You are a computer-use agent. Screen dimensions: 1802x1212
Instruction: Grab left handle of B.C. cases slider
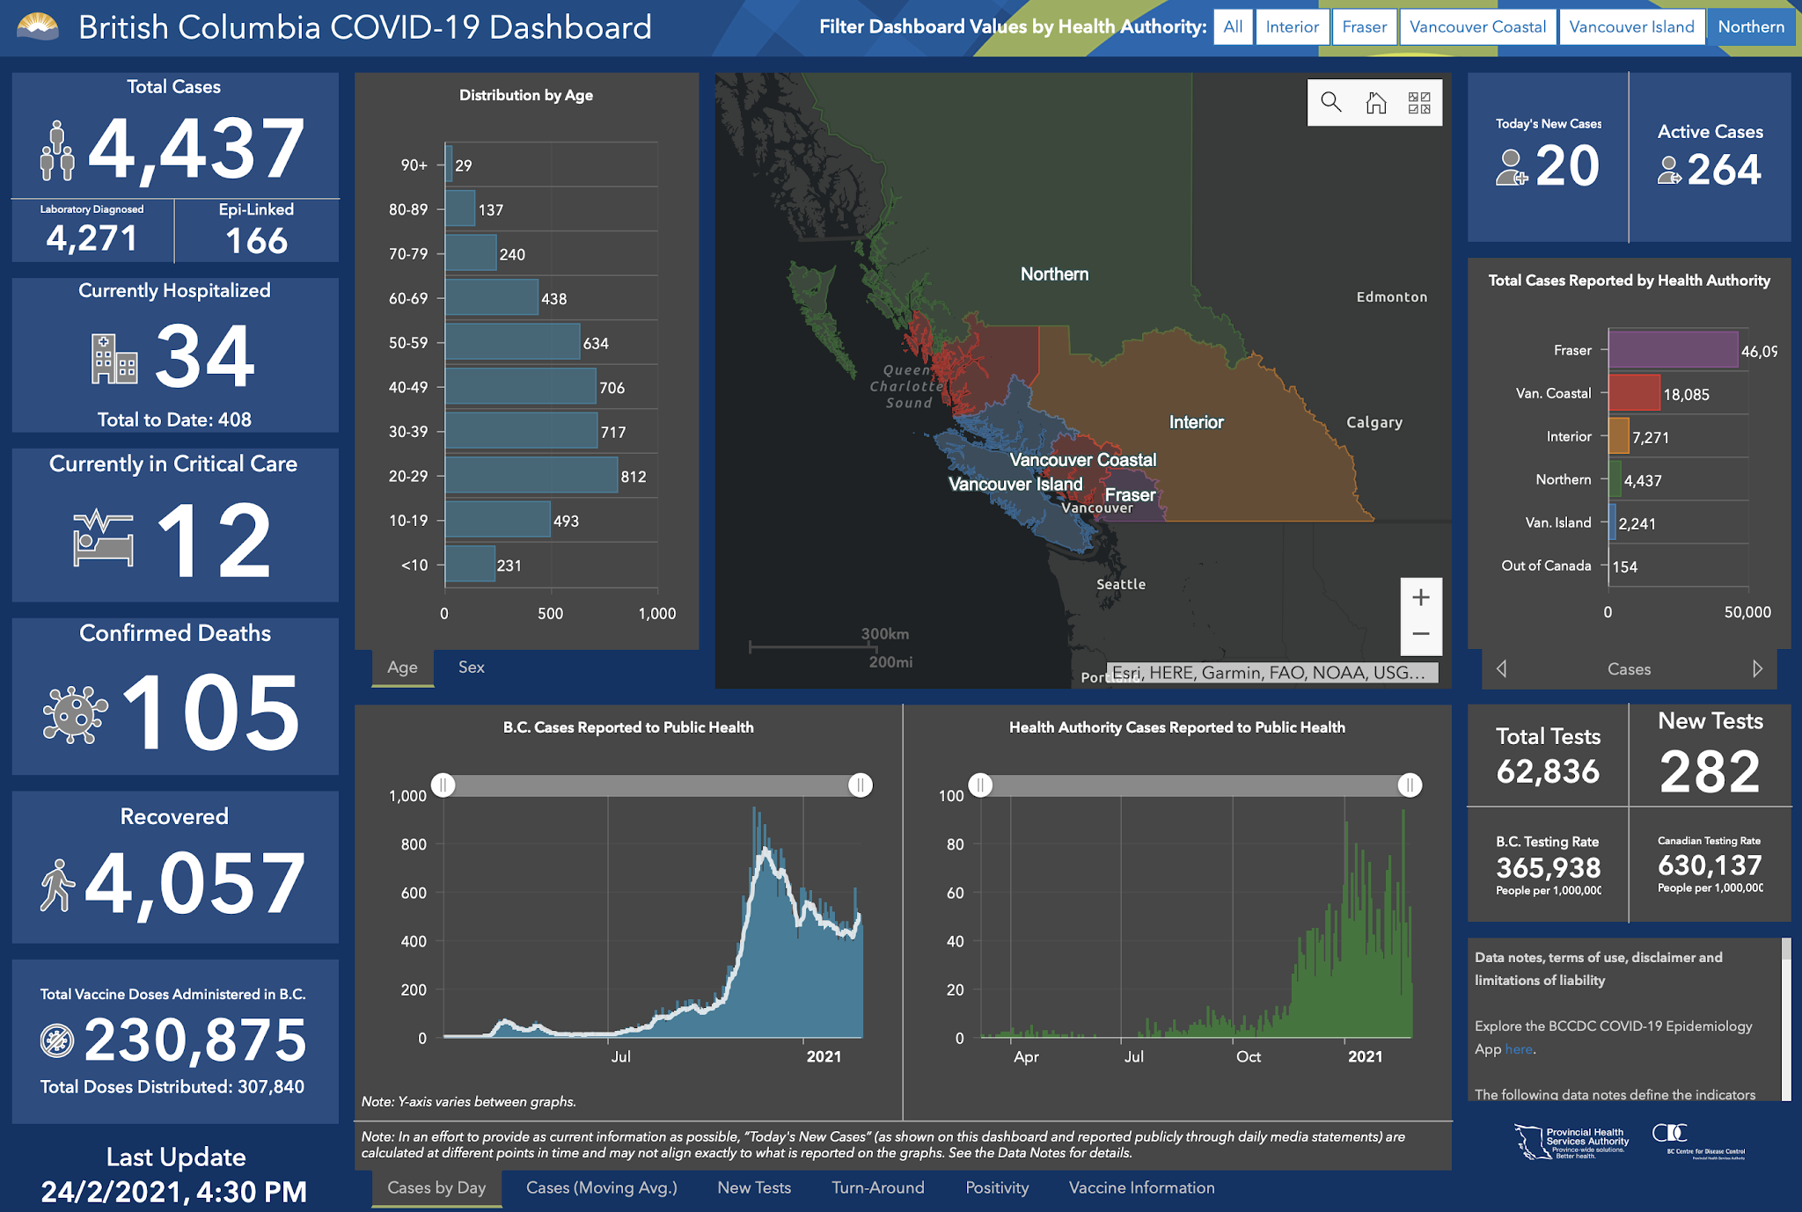[x=443, y=785]
